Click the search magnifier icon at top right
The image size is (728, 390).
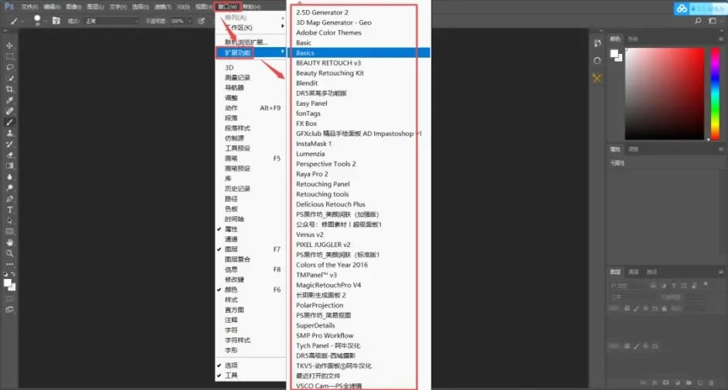pos(698,21)
